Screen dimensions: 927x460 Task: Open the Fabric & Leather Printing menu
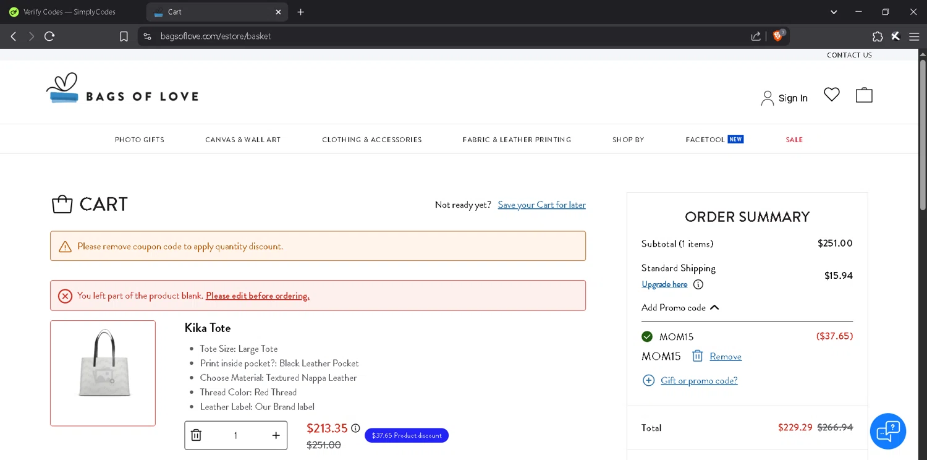tap(517, 140)
